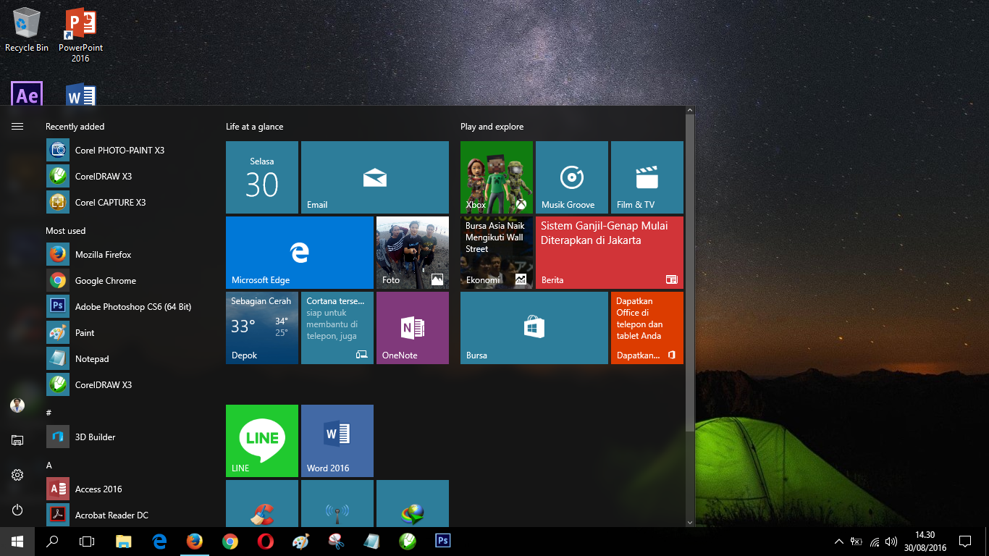This screenshot has height=556, width=989.
Task: Open the OneNote tile
Action: pyautogui.click(x=413, y=328)
